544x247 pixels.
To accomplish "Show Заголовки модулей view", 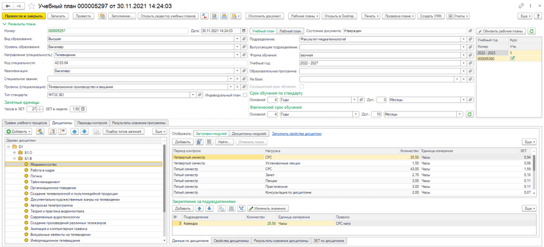I will point(211,133).
